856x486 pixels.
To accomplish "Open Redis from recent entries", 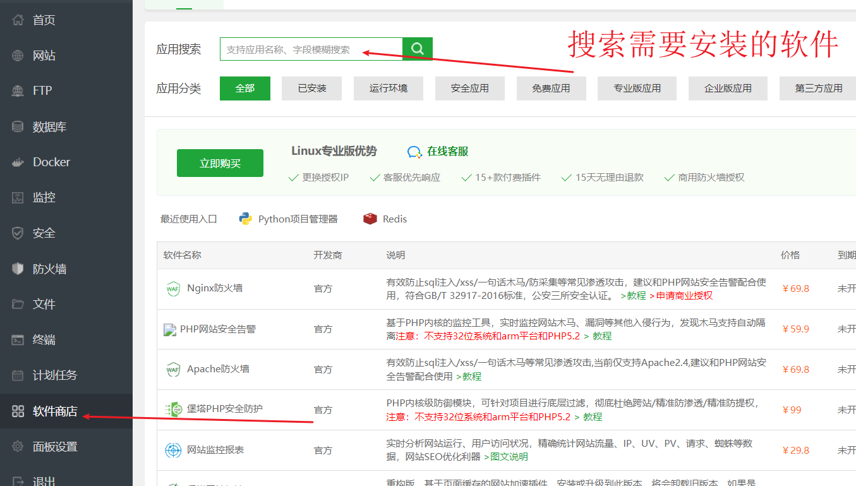I will coord(395,219).
